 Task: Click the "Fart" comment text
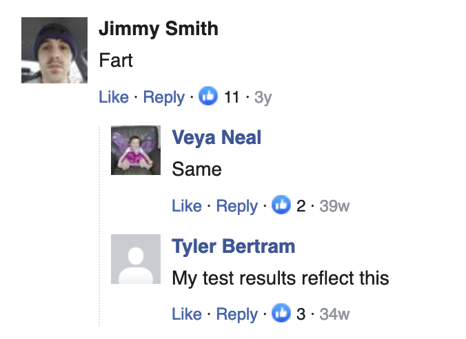116,61
